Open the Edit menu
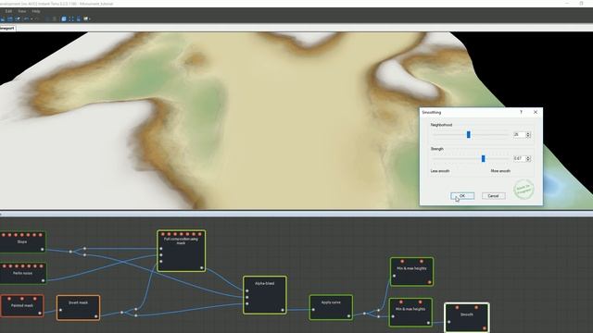593x333 pixels. coord(8,11)
